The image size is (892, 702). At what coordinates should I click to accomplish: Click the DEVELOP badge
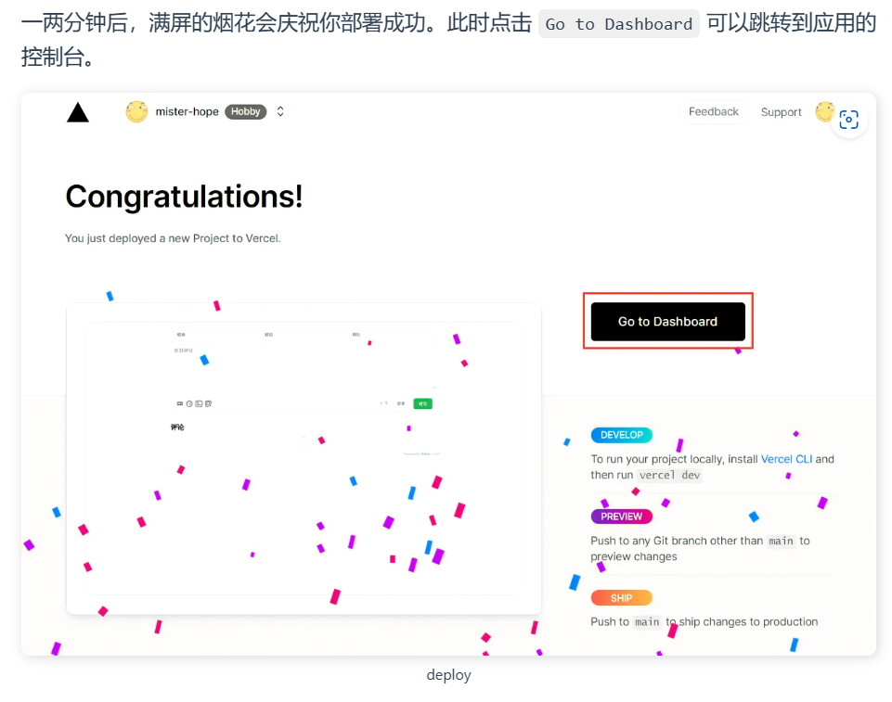pyautogui.click(x=621, y=435)
